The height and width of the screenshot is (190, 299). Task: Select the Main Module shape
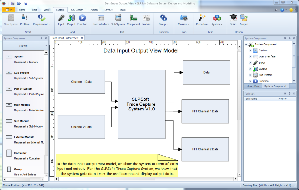click(x=9, y=105)
